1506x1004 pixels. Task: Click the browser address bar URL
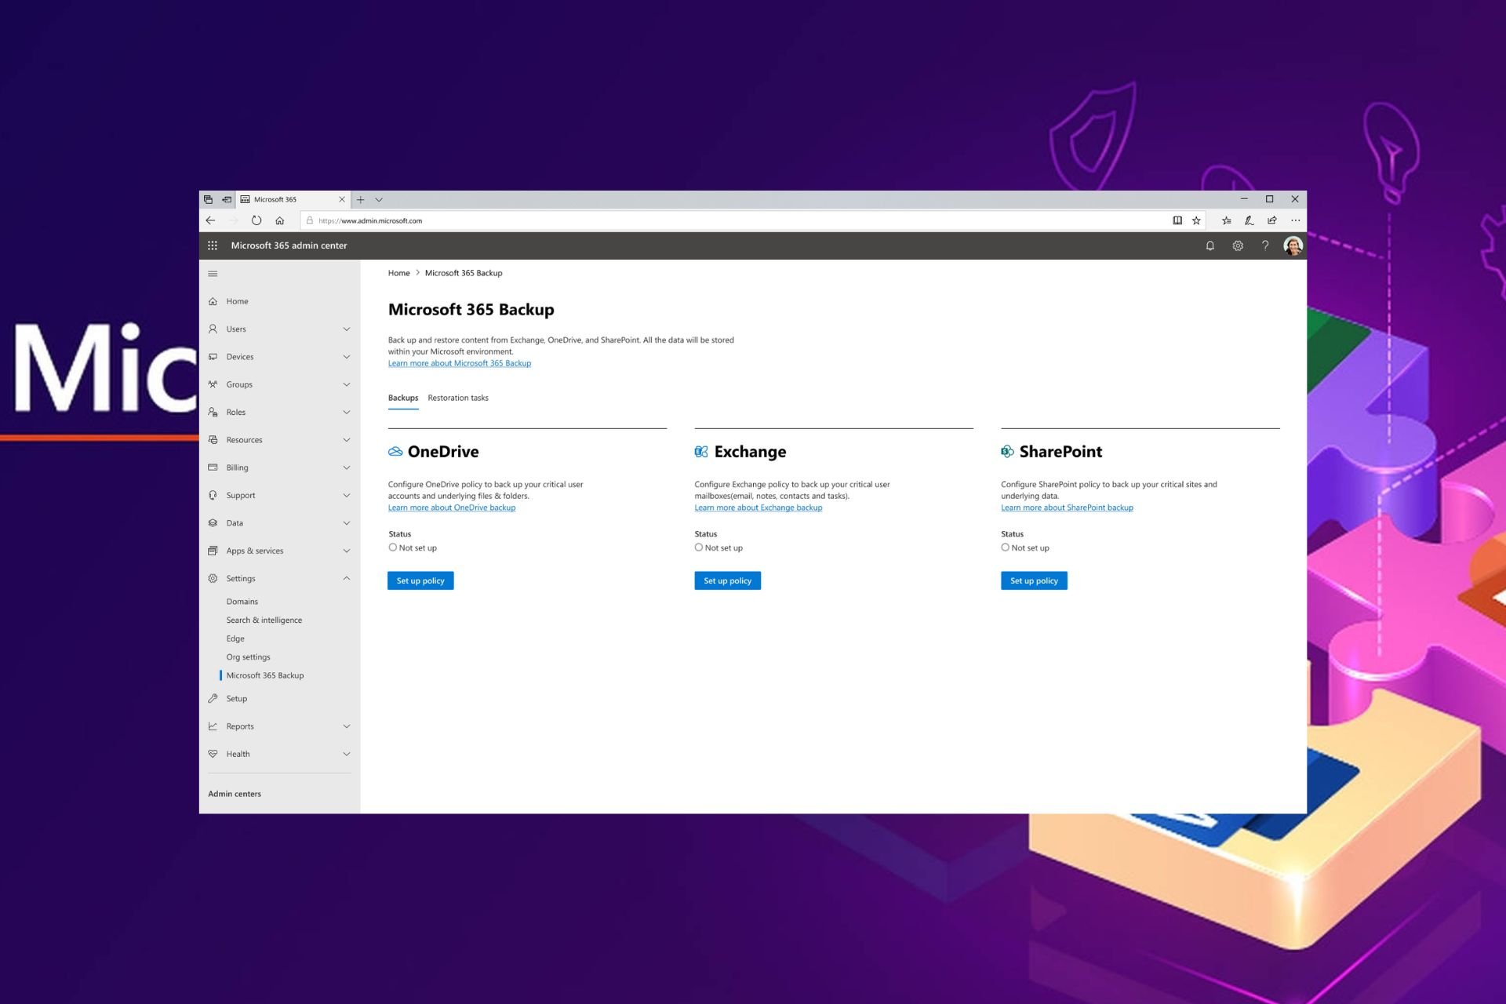coord(370,221)
